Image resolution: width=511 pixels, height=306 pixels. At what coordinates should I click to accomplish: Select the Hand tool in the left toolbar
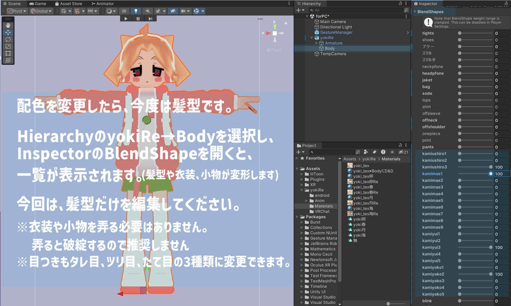pyautogui.click(x=8, y=25)
